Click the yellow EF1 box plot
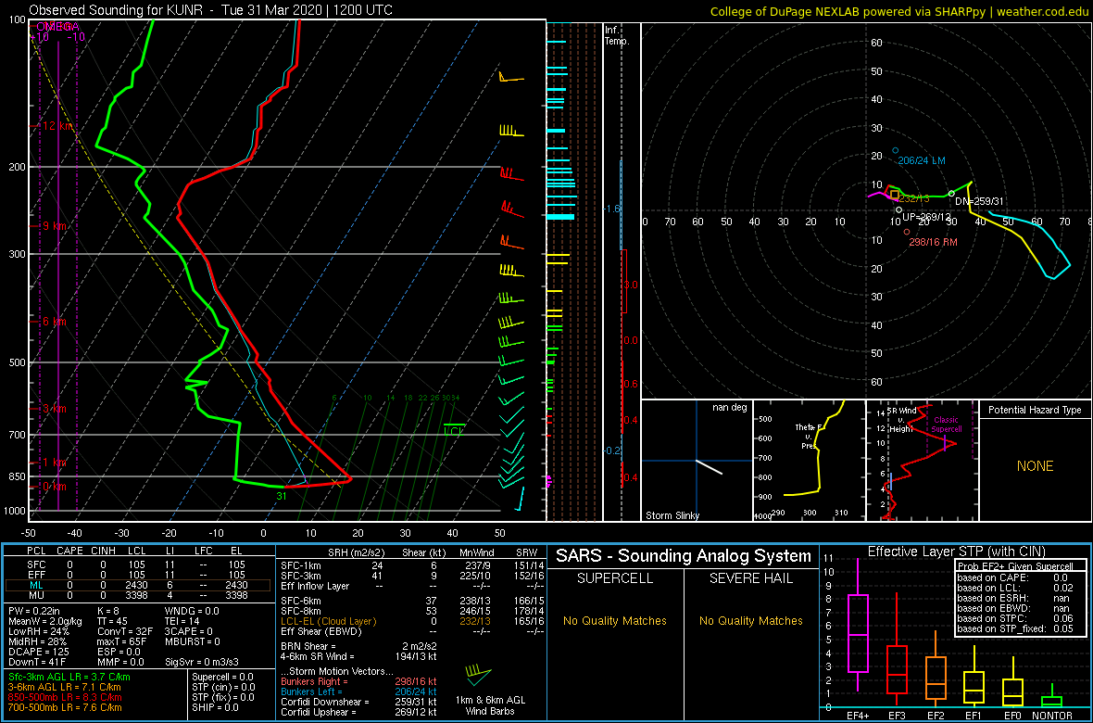Viewport: 1093px width, 723px height. click(x=974, y=677)
